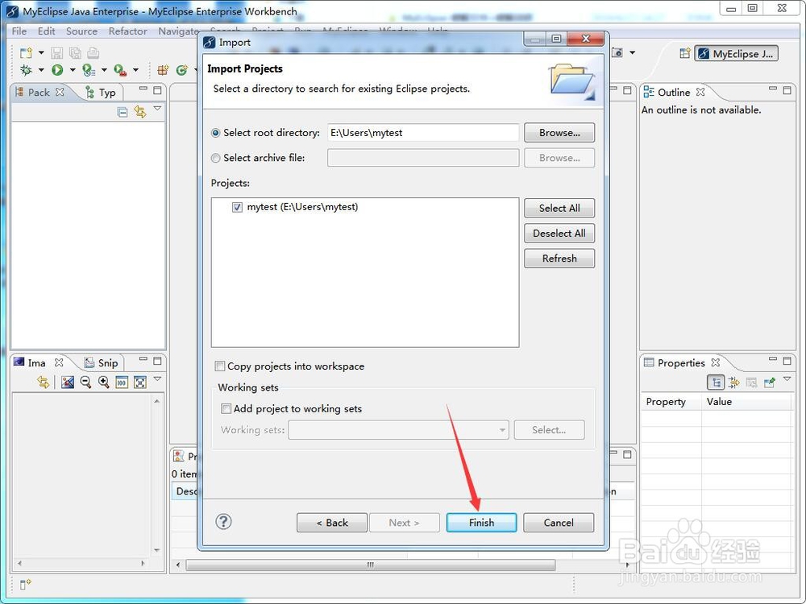This screenshot has width=806, height=604.
Task: Minimize the Outline view panel
Action: (x=773, y=89)
